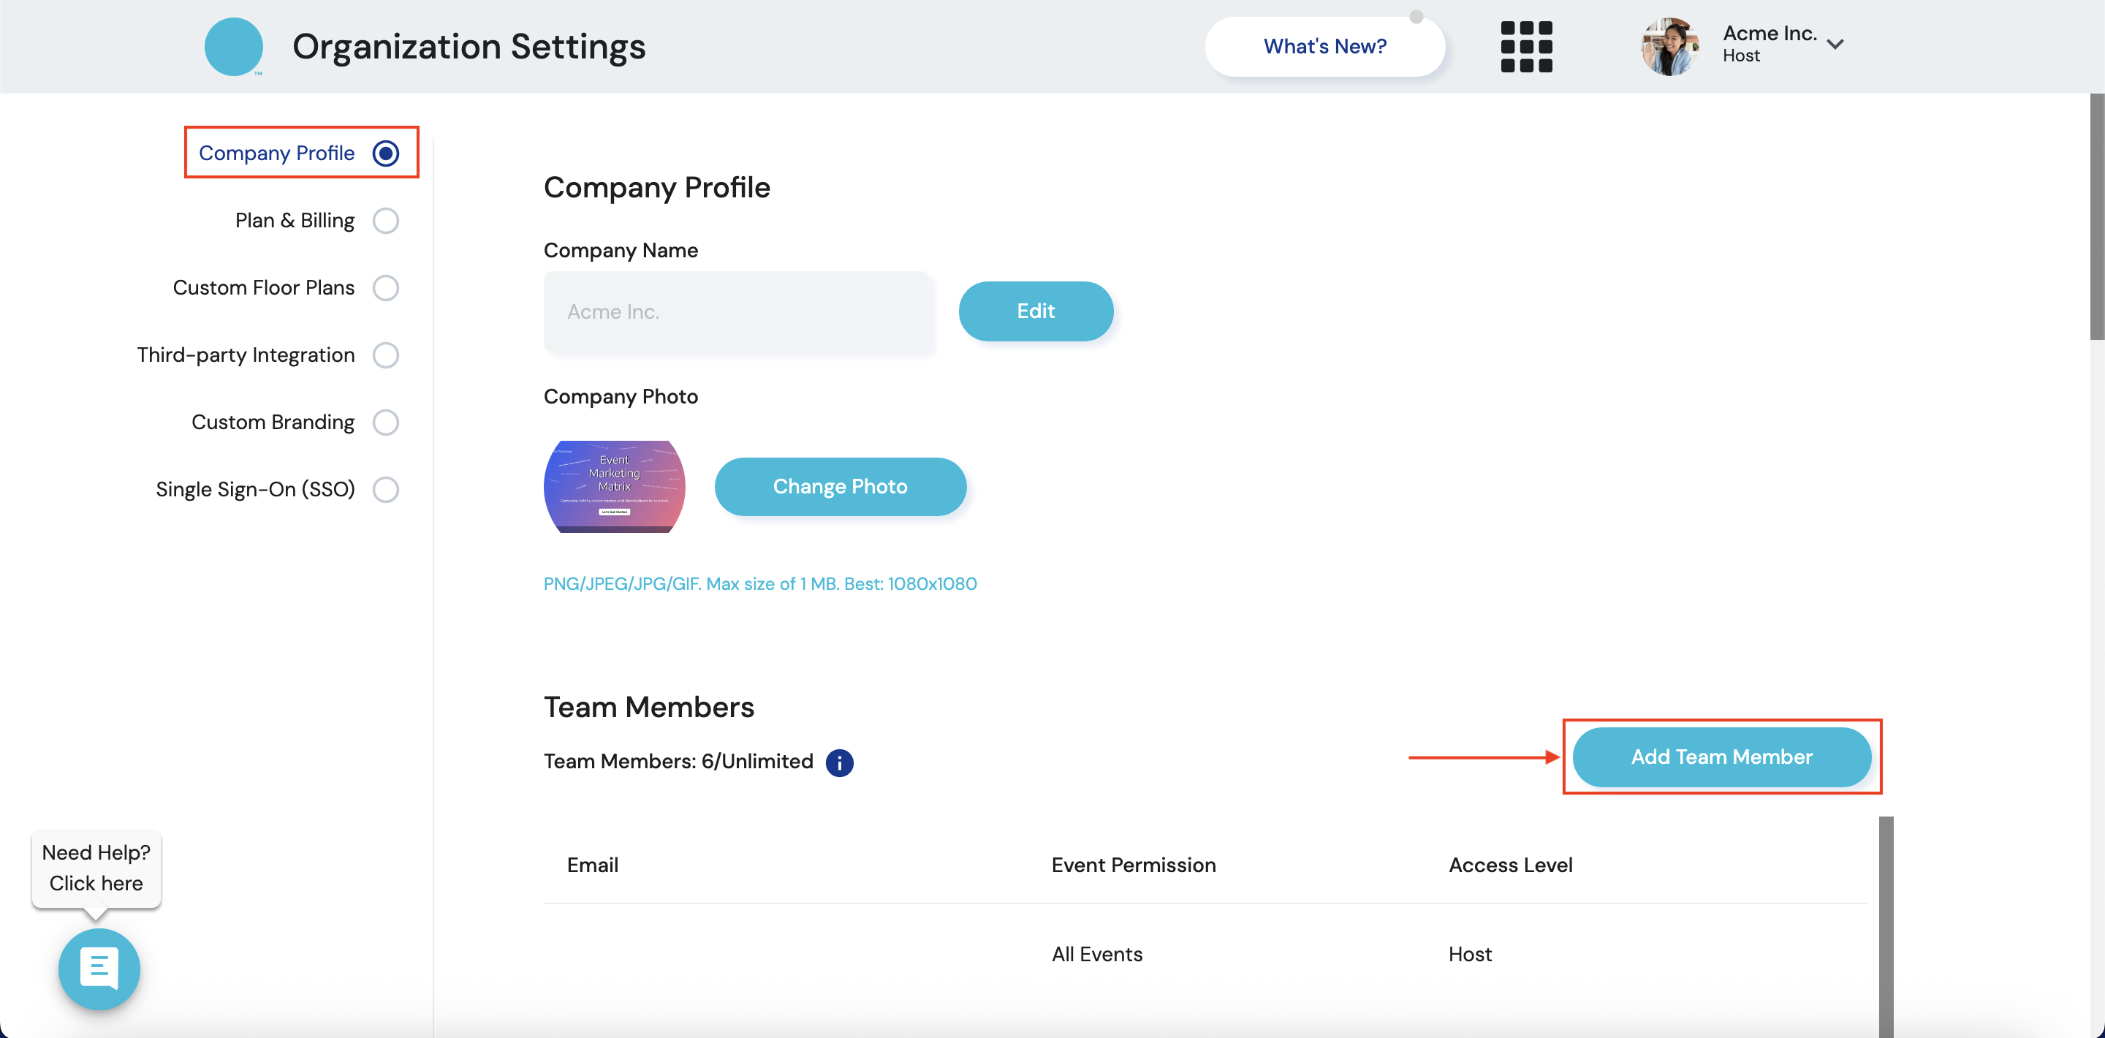Select the Third-party Integration radio button

[386, 355]
